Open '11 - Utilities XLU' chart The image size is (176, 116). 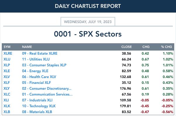pyautogui.click(x=36, y=59)
